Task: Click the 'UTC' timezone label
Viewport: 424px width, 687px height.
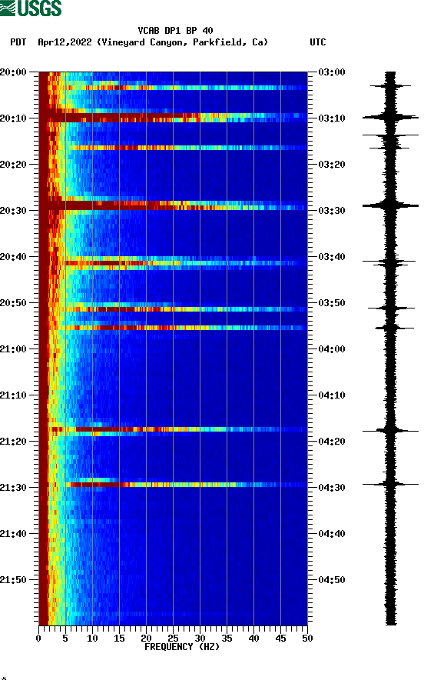Action: pos(318,42)
